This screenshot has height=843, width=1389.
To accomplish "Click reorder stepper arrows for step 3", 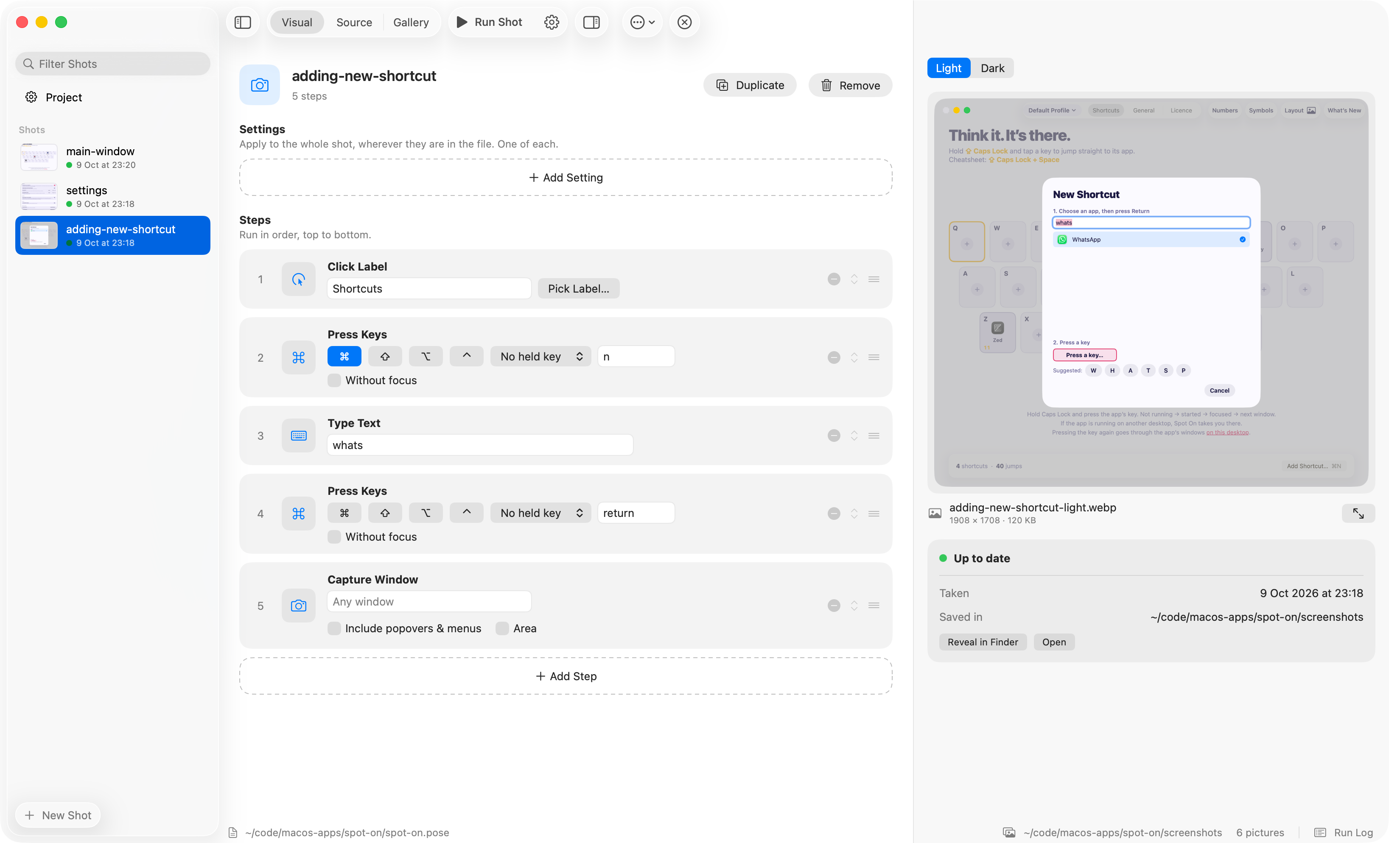I will click(x=854, y=435).
